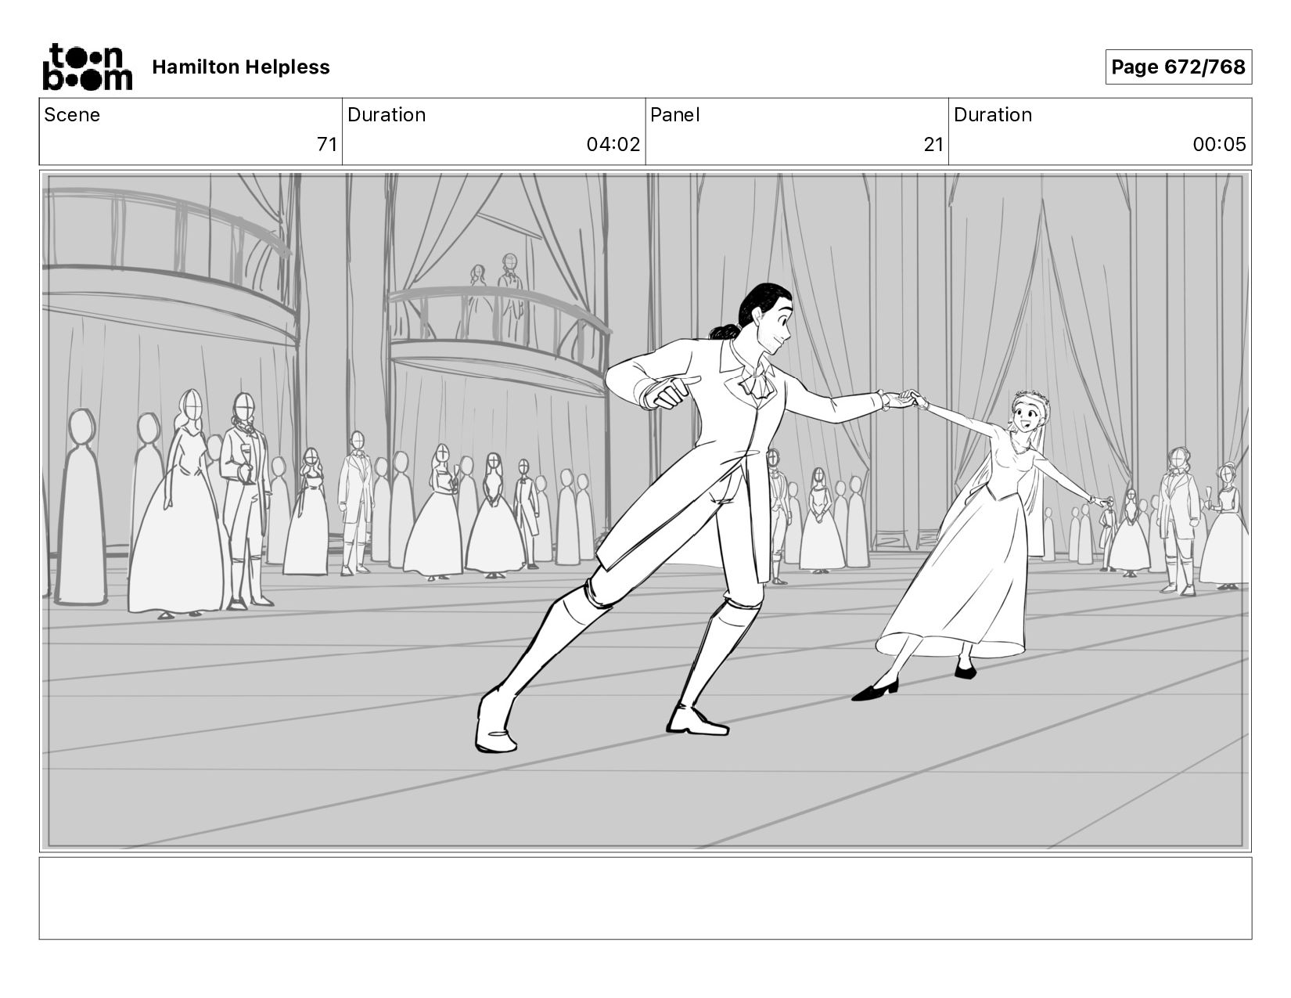Select the scene duration value 04:02
Viewport: 1291px width, 998px height.
point(613,144)
